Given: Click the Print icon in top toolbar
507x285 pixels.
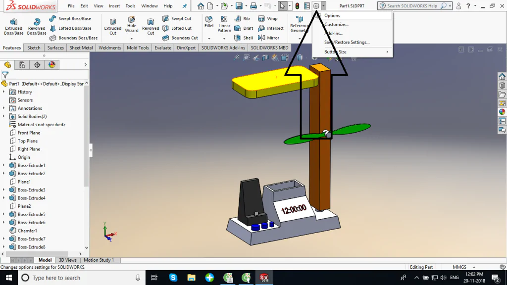Looking at the screenshot, I should (x=253, y=6).
